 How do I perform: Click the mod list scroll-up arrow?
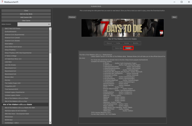(x=50, y=29)
